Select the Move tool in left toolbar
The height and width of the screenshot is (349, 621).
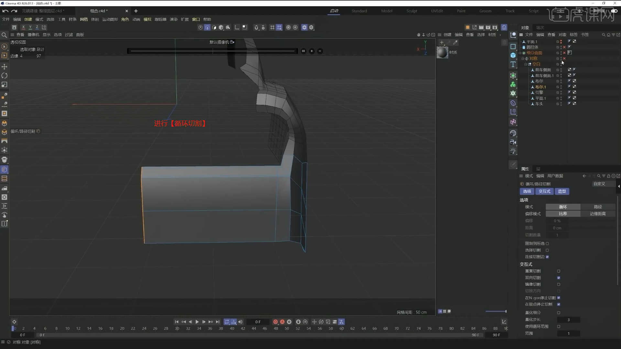coord(5,67)
